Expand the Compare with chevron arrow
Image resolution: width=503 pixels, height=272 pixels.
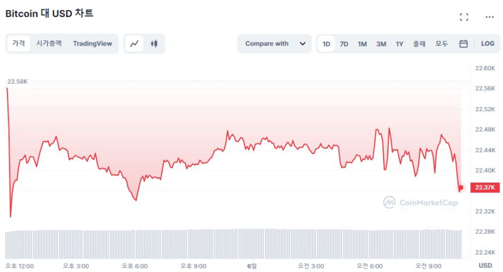tap(302, 44)
